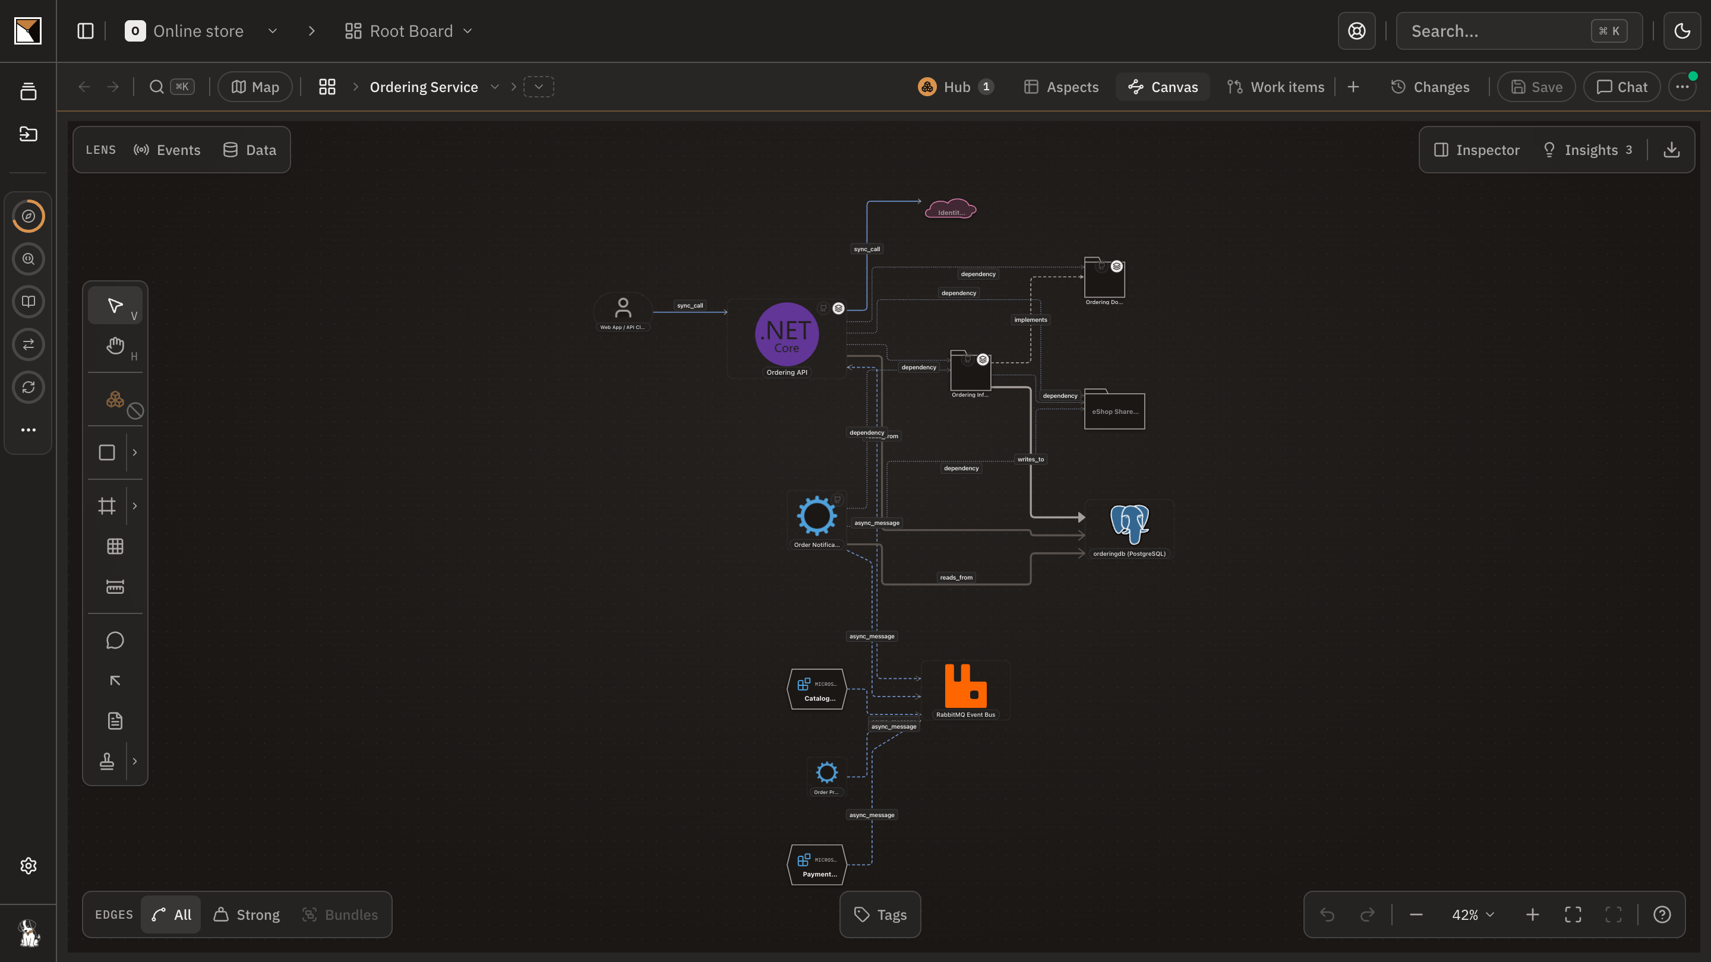Select Strong edges filter
Image resolution: width=1711 pixels, height=962 pixels.
[x=247, y=915]
